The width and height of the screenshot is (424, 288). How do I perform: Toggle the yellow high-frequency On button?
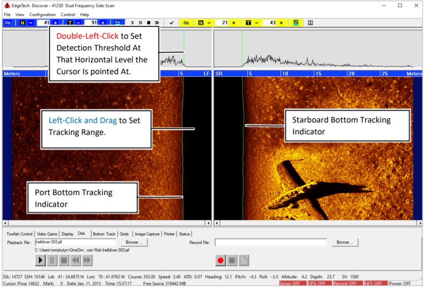pos(186,23)
